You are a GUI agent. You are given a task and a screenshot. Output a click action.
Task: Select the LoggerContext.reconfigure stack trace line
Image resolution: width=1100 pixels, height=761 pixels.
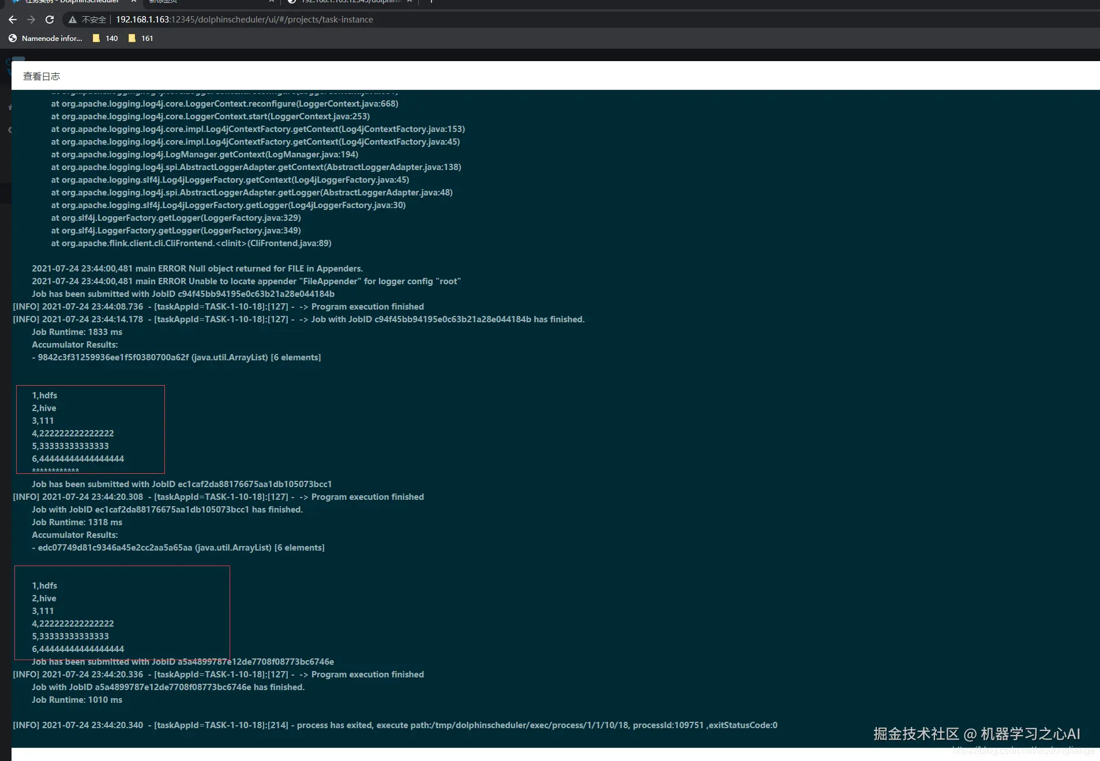(224, 104)
